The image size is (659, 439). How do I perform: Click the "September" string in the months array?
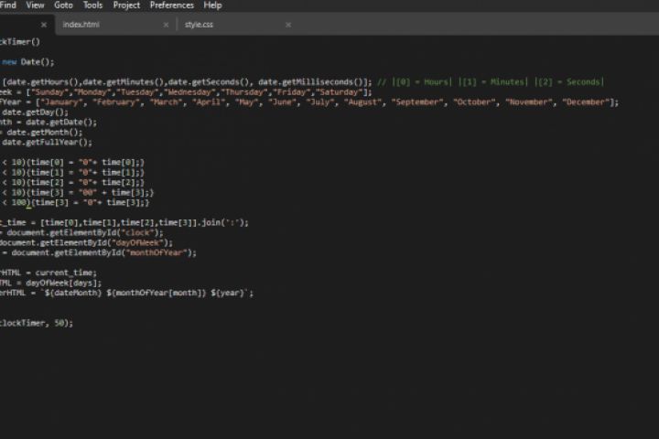tap(417, 102)
